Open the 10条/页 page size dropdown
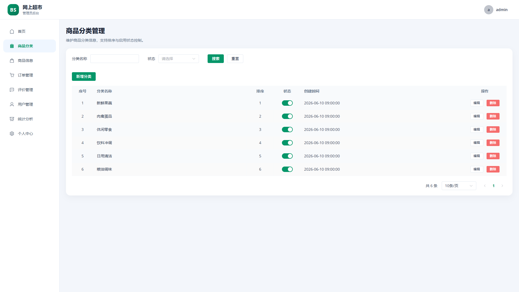Viewport: 519px width, 292px height. click(459, 186)
